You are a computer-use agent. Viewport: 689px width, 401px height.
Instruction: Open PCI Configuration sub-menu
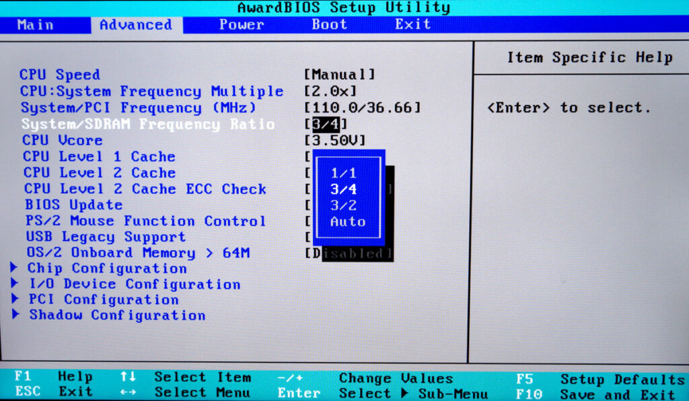(x=103, y=299)
